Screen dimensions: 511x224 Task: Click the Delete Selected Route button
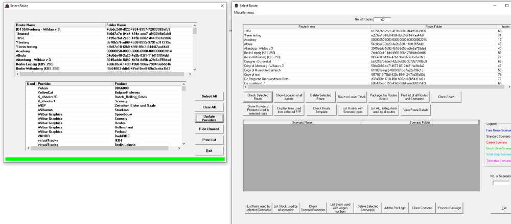[x=321, y=97]
